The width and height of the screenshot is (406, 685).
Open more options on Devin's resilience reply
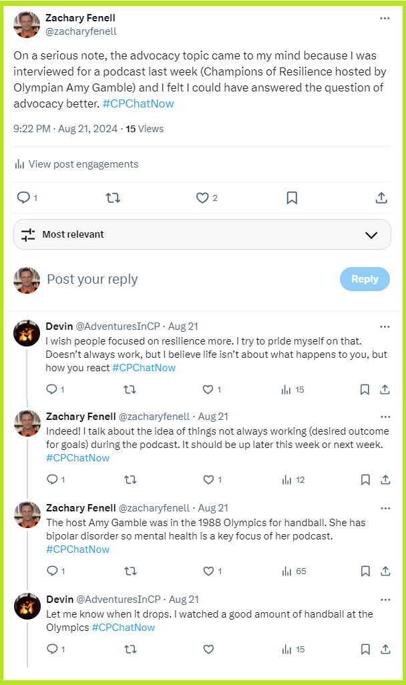tap(385, 326)
